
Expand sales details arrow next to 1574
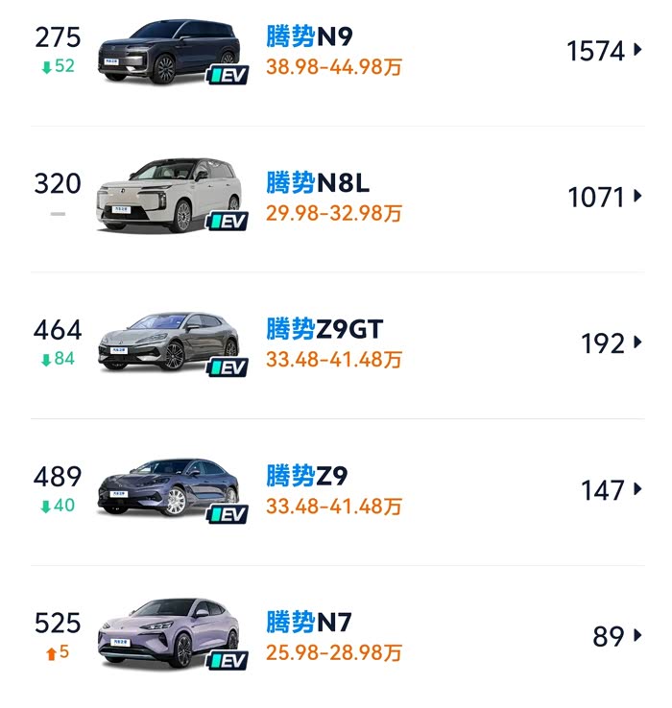tap(637, 51)
